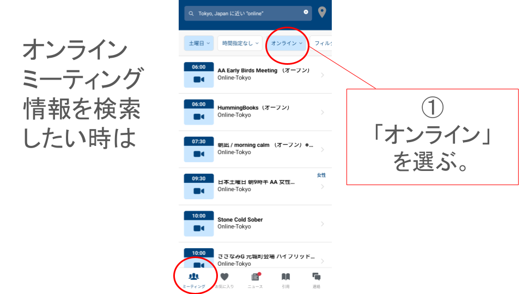Screen dimensions: 523x294
Task: Click chevron beside 朝凪 / morning calm
Action: [323, 149]
